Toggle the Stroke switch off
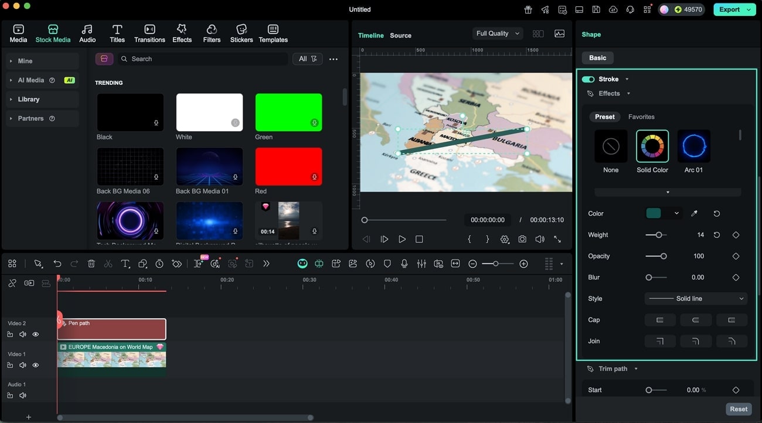Viewport: 762px width, 423px height. tap(588, 79)
